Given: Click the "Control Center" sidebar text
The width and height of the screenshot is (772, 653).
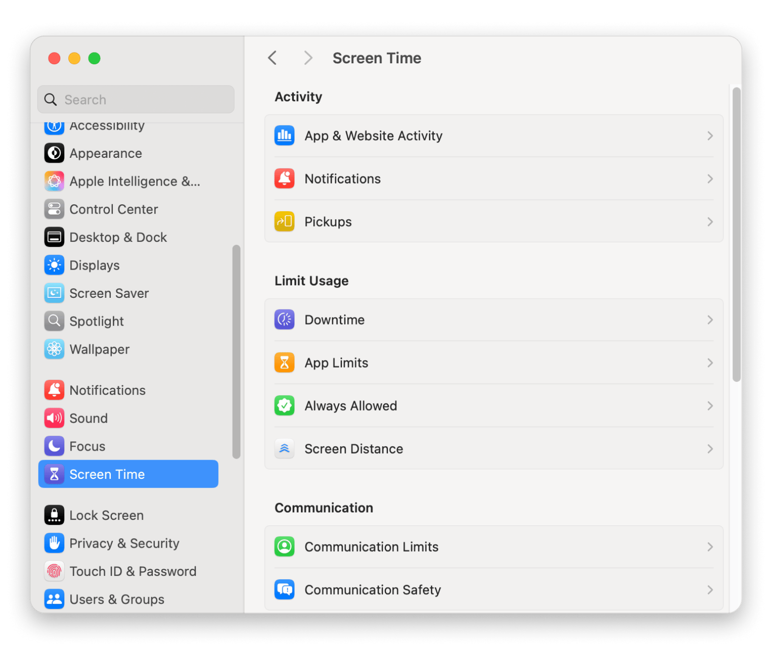Looking at the screenshot, I should (x=114, y=209).
